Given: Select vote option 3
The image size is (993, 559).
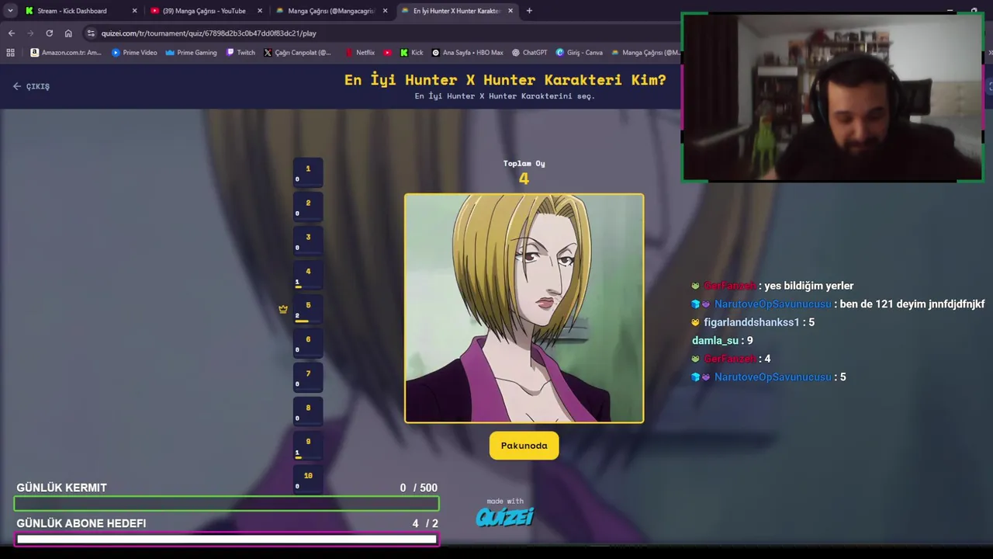Looking at the screenshot, I should click(308, 241).
